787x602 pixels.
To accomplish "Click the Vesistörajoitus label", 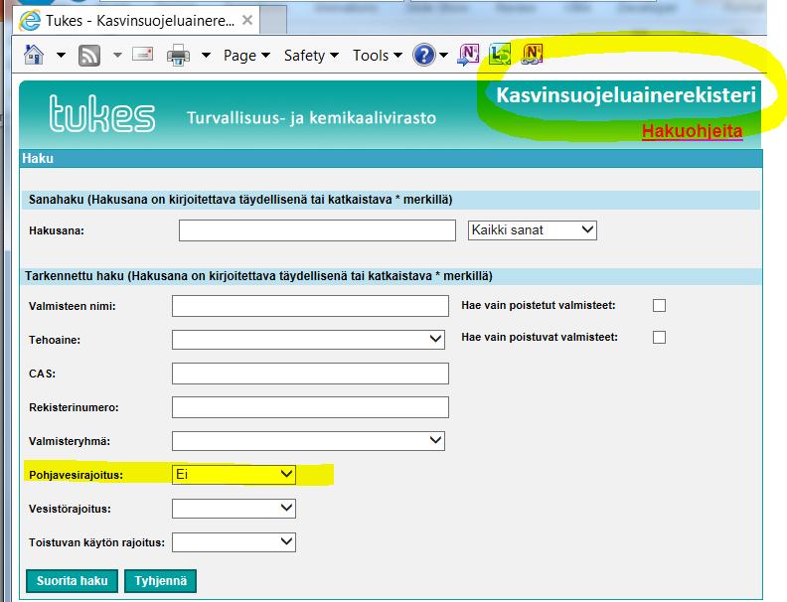I will (x=70, y=510).
